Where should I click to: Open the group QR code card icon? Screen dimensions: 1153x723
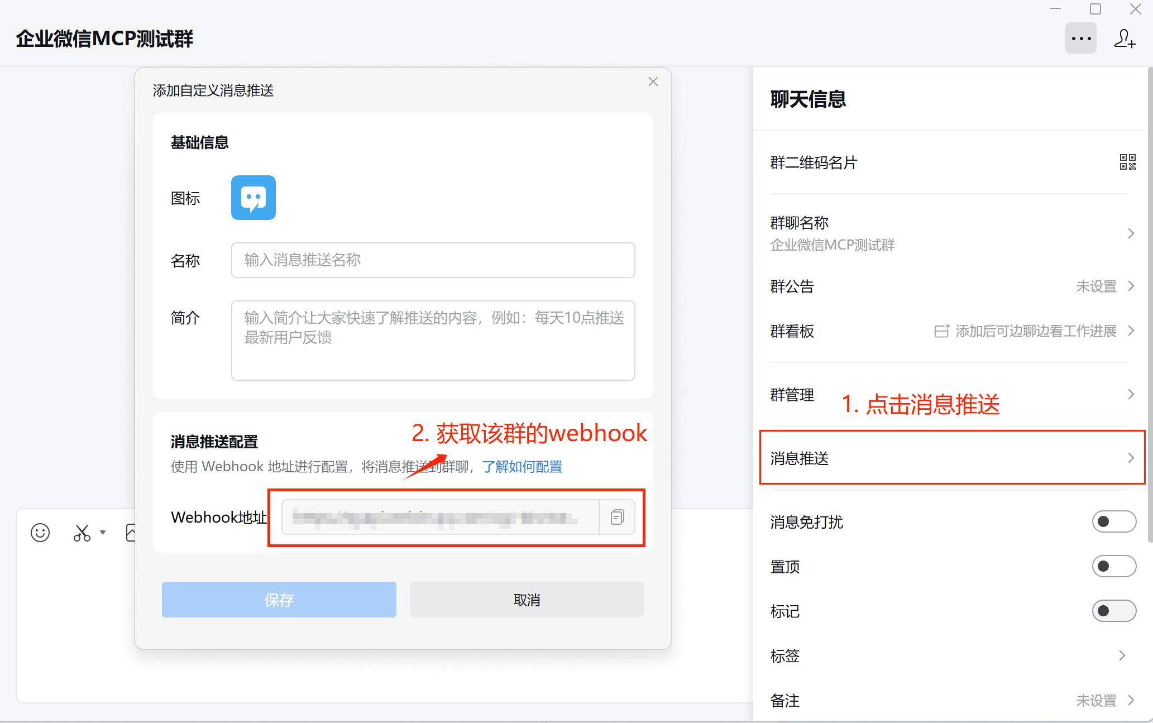coord(1127,162)
